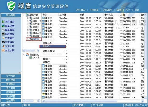Open 实时日志 in the left sidebar
148x107 pixels.
pyautogui.click(x=8, y=22)
